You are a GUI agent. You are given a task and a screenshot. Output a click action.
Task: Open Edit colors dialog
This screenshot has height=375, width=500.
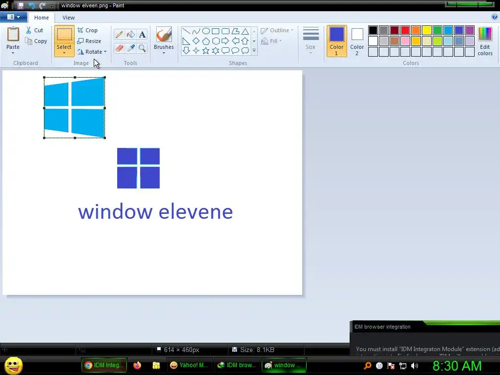tap(485, 41)
